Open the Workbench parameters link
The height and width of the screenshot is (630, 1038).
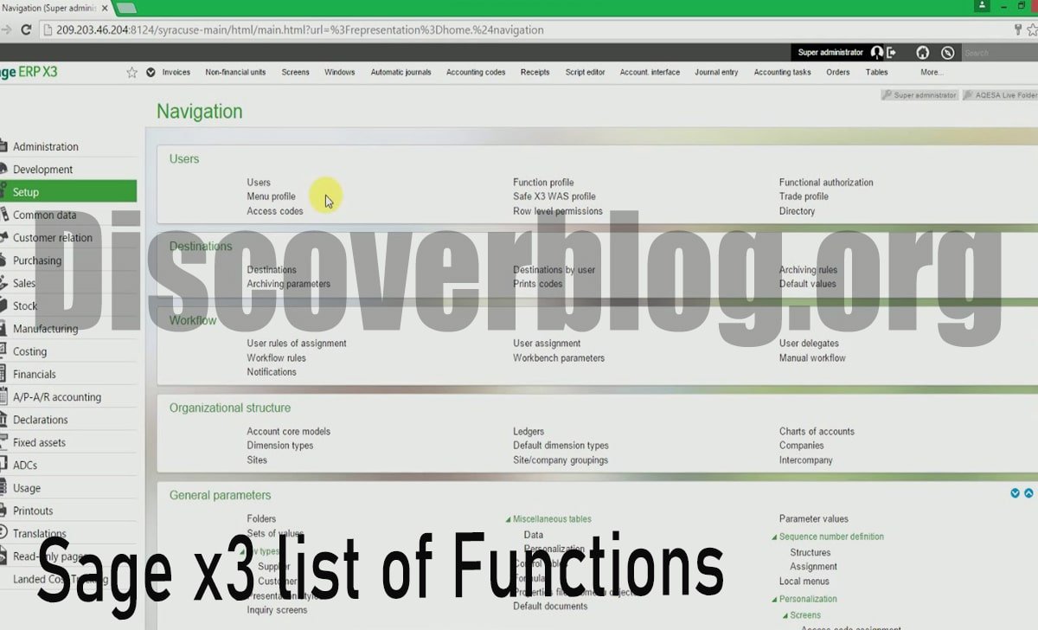(559, 358)
